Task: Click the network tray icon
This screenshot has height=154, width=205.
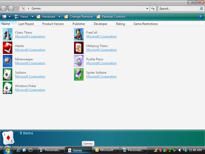Action: tap(185, 150)
